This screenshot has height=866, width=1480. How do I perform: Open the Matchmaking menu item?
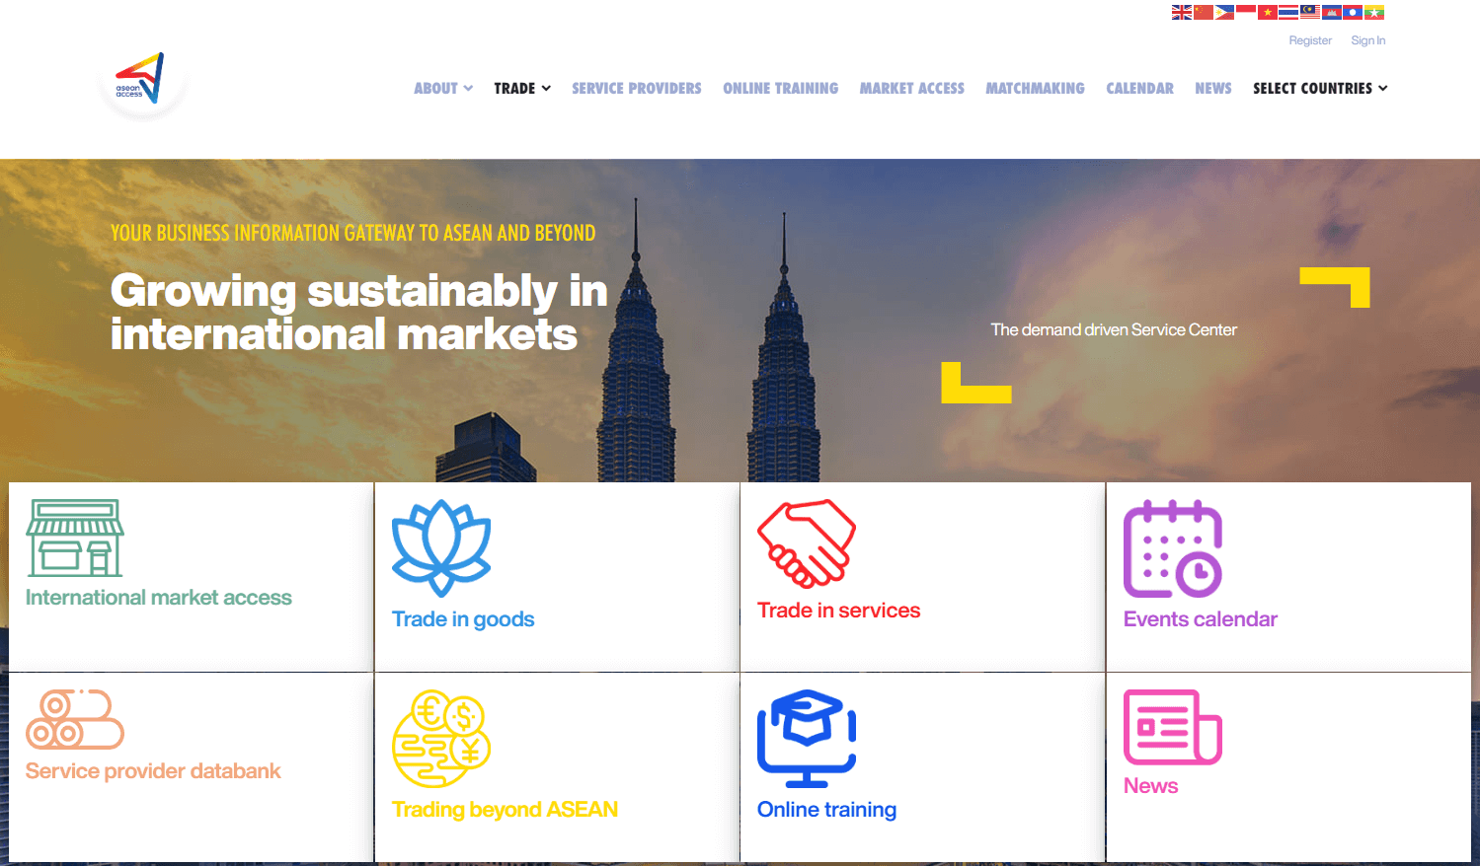coord(1035,88)
